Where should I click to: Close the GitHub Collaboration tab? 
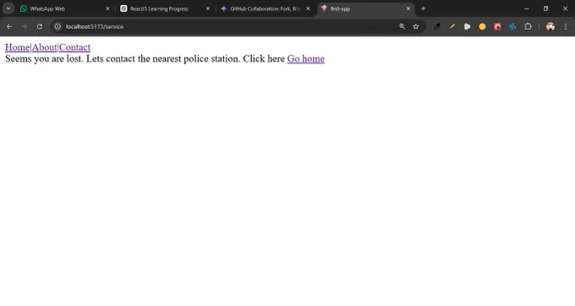(308, 8)
